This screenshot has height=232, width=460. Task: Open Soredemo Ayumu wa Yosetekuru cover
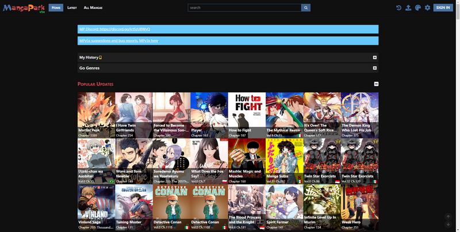[171, 161]
